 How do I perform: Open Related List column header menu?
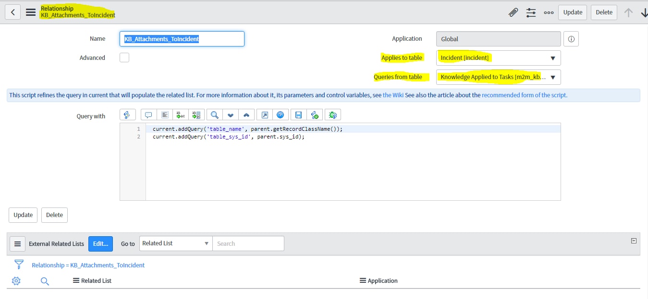(x=76, y=281)
